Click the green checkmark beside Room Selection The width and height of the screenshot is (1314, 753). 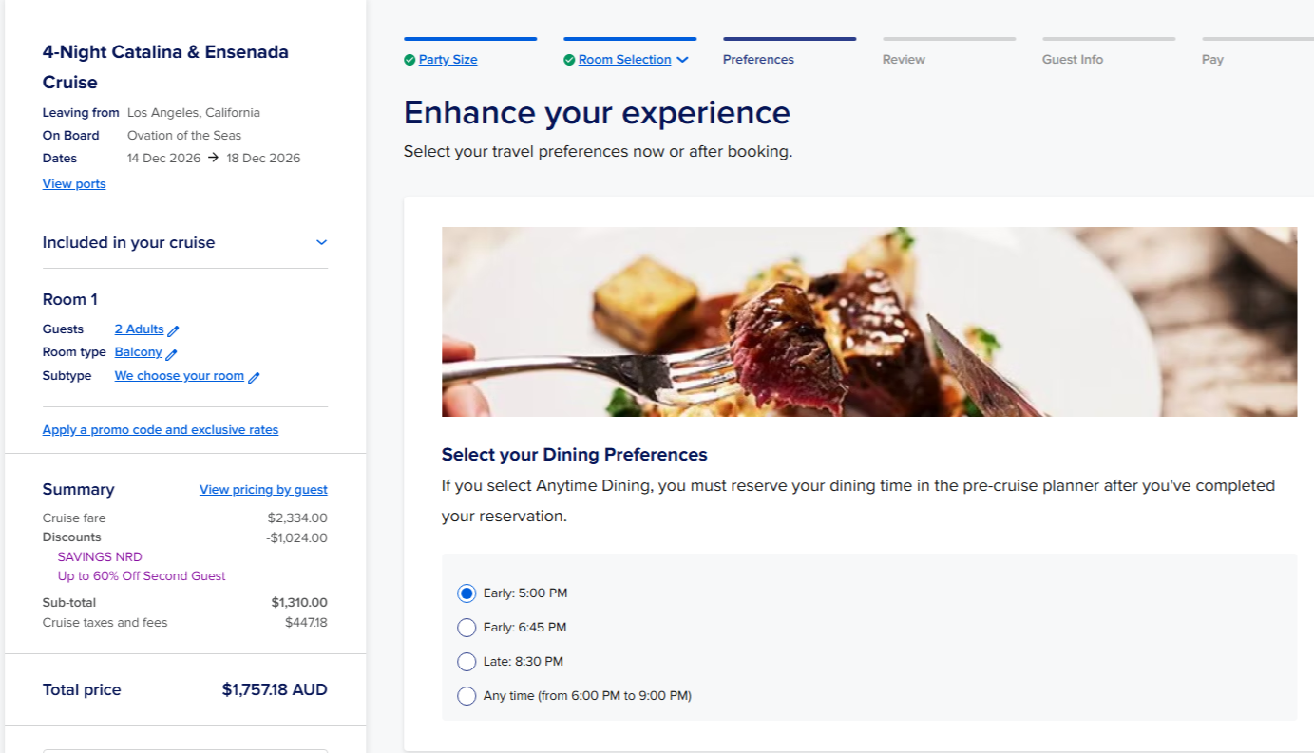point(569,60)
